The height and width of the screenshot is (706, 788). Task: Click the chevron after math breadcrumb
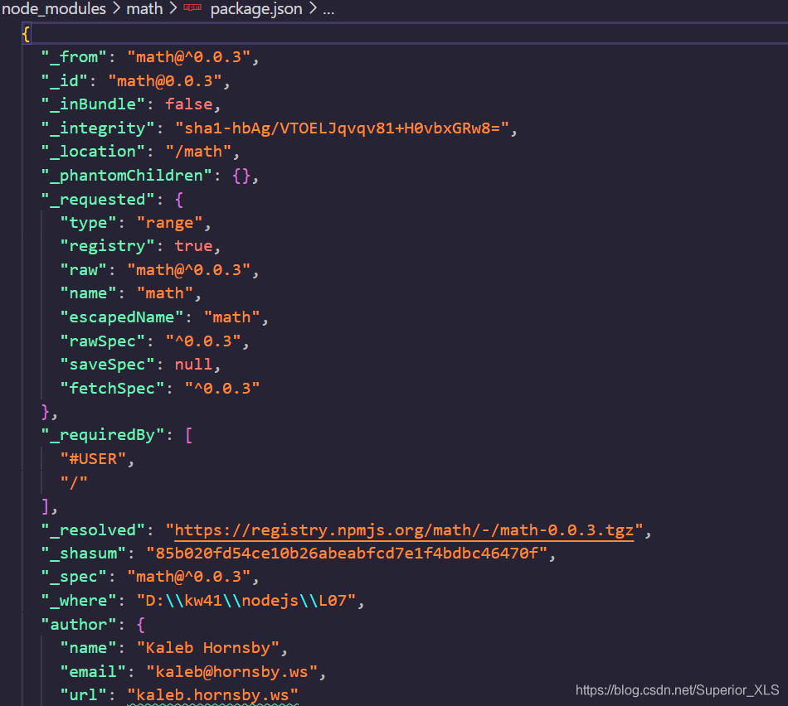click(173, 9)
